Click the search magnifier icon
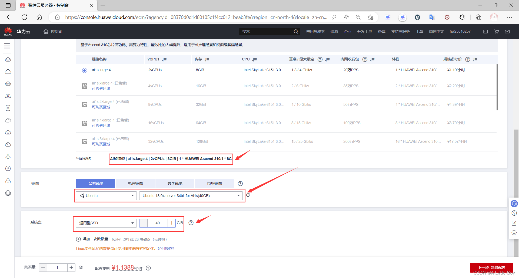Screen dimensions: 519x278 (296, 32)
